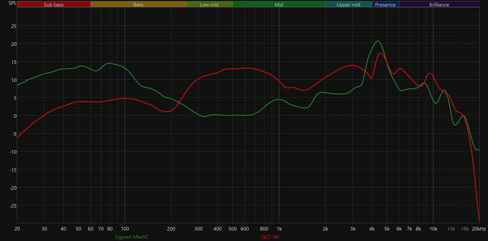Click the 20 dB axis value

pos(13,44)
